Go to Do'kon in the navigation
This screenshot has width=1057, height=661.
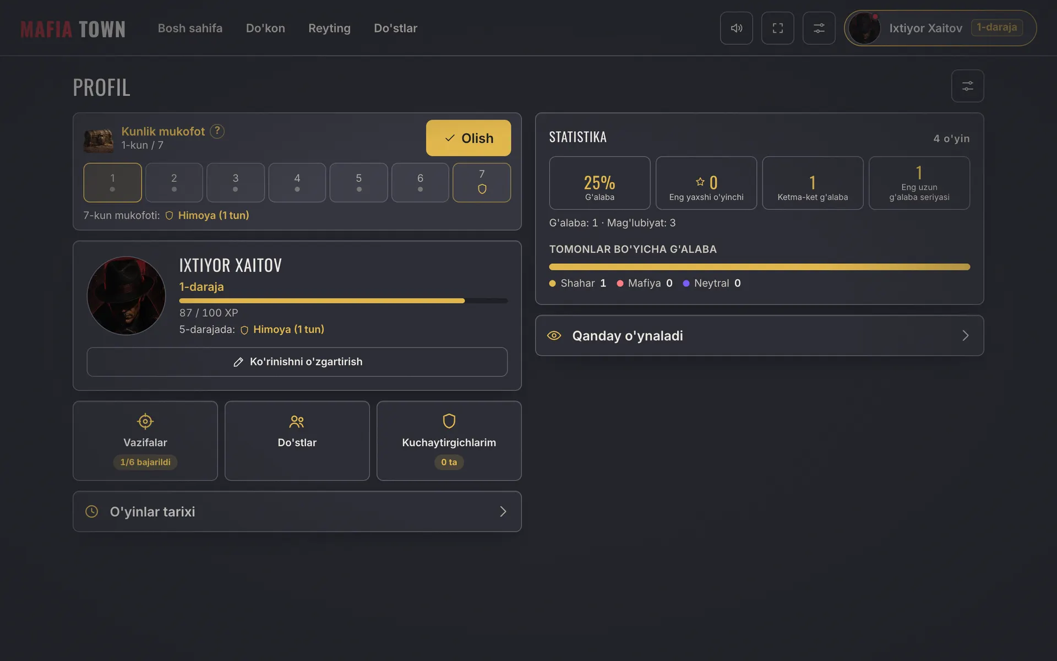[265, 28]
